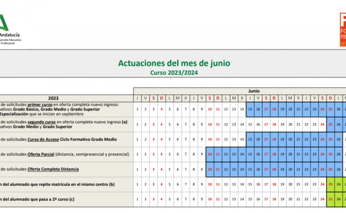Click the underlined 'primer curso' text
The width and height of the screenshot is (346, 213).
tap(40, 105)
